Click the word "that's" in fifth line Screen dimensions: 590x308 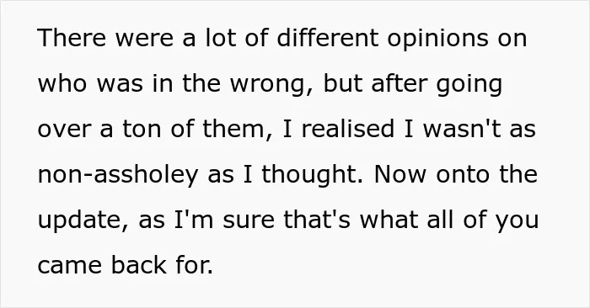click(317, 220)
